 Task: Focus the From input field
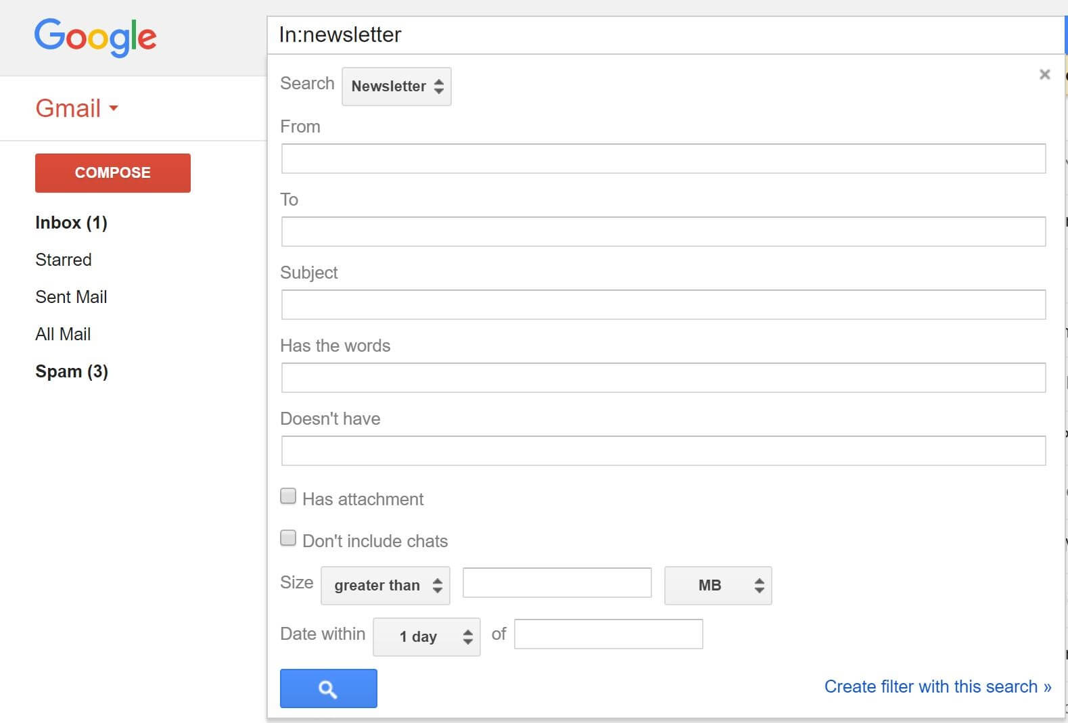(x=663, y=159)
